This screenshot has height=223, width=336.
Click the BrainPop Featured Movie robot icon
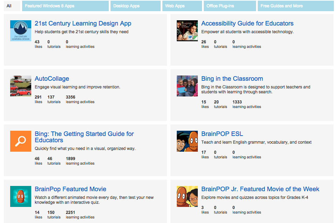[x=21, y=196]
